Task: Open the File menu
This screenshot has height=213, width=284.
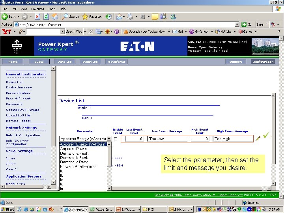Action: [5, 9]
